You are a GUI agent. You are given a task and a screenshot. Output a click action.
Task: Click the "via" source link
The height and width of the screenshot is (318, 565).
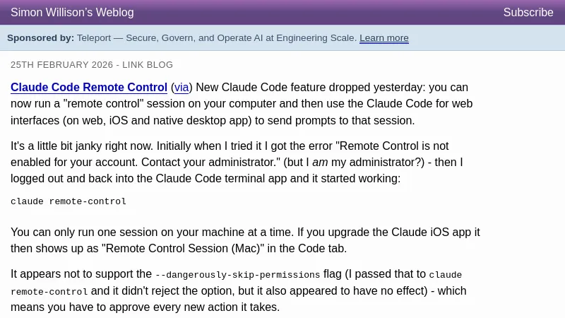pos(182,88)
